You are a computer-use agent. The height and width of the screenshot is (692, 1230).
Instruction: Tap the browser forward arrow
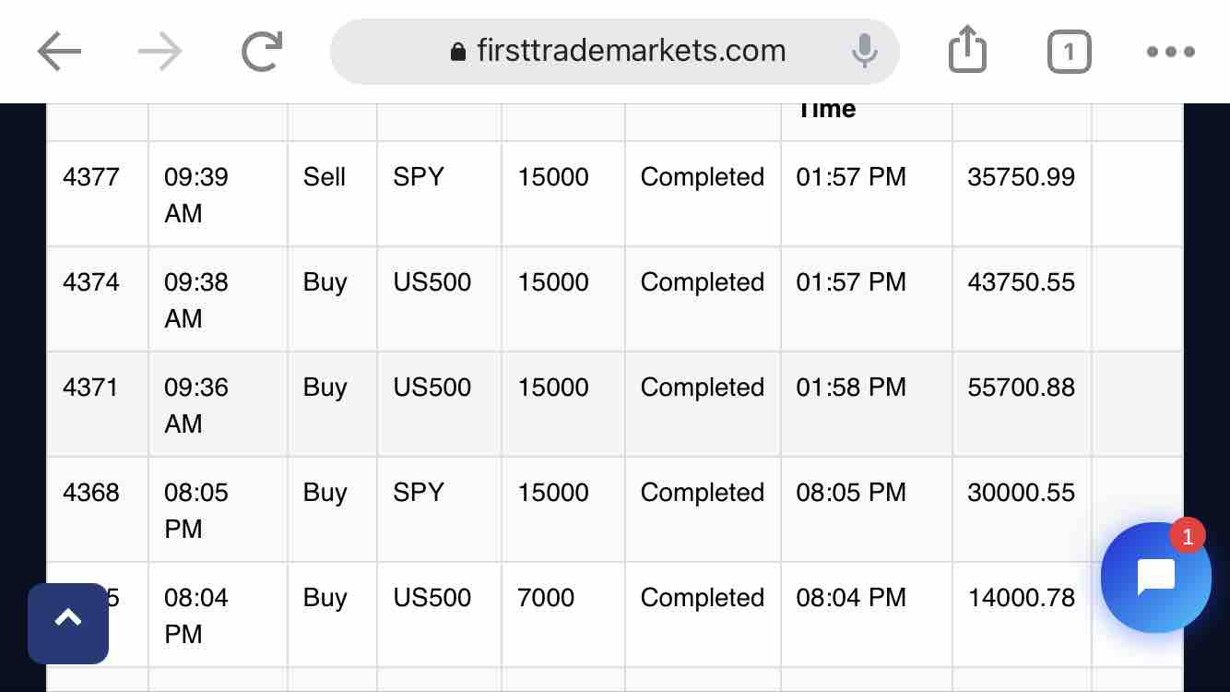[160, 52]
